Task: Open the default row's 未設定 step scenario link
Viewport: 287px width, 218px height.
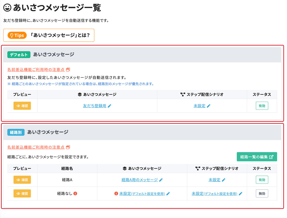Action: (199, 106)
